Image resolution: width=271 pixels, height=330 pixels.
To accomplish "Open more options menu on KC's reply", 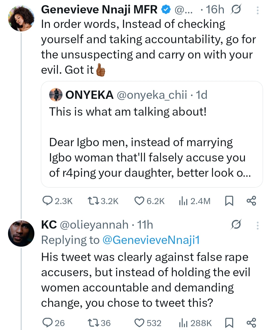I will click(x=257, y=226).
